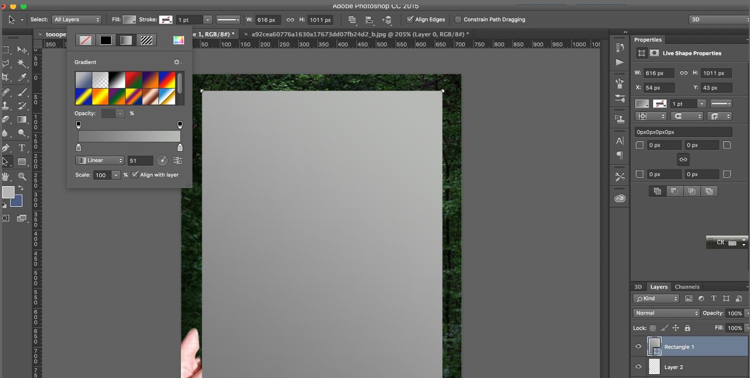Screen dimensions: 750x378
Task: Toggle Align Edges checkbox
Action: tap(410, 20)
